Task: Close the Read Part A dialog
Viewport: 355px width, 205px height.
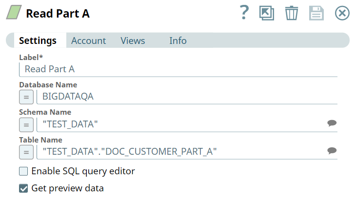Action: coord(342,13)
